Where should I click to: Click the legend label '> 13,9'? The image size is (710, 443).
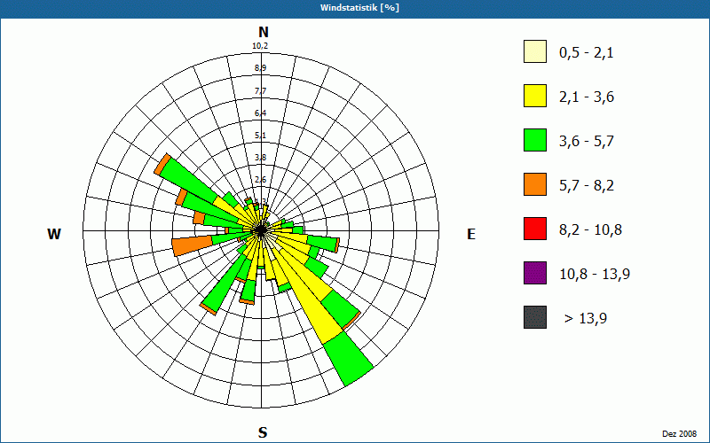point(586,319)
